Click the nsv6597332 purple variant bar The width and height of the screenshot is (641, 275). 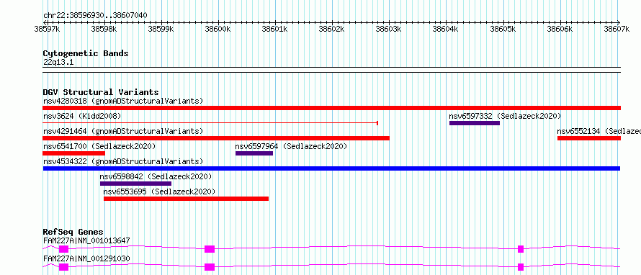pos(474,123)
